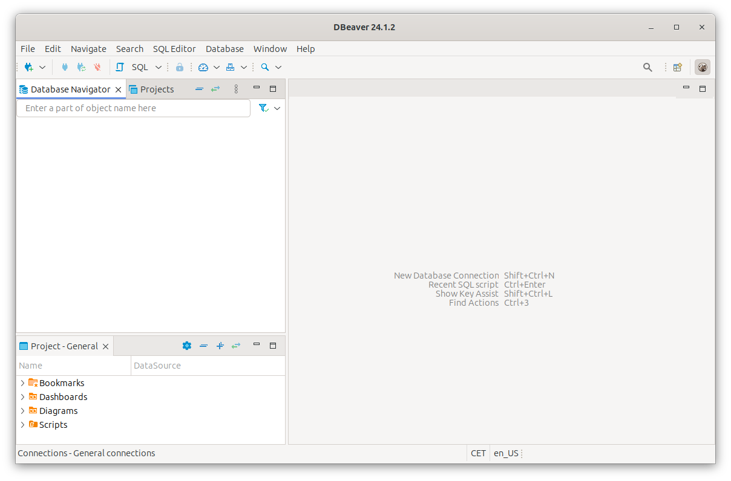Screen dimensions: 731x481
Task: Click the Invalidate/Reconnect plug icon
Action: click(x=81, y=67)
